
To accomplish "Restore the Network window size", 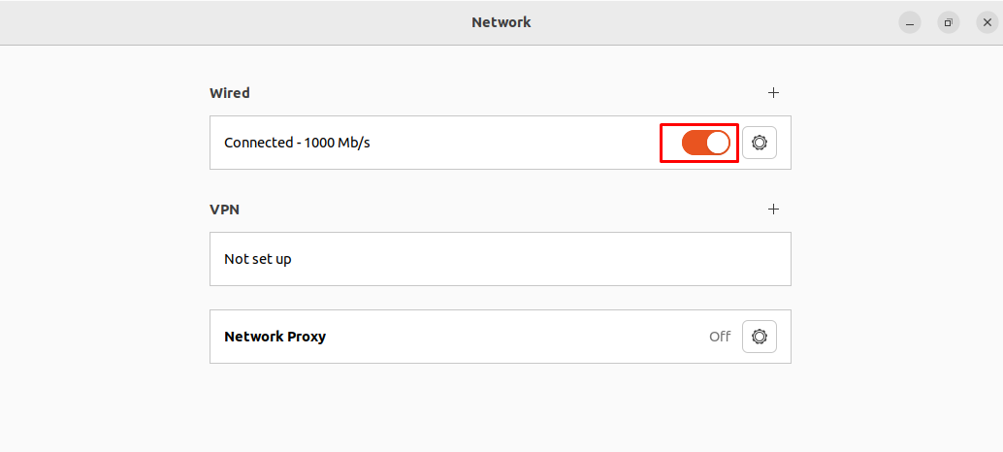I will [948, 23].
